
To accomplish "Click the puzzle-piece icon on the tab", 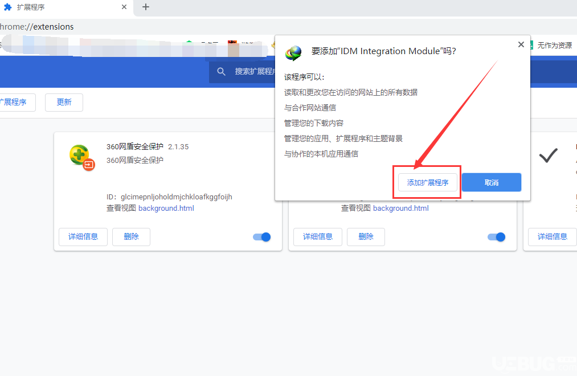I will [8, 7].
